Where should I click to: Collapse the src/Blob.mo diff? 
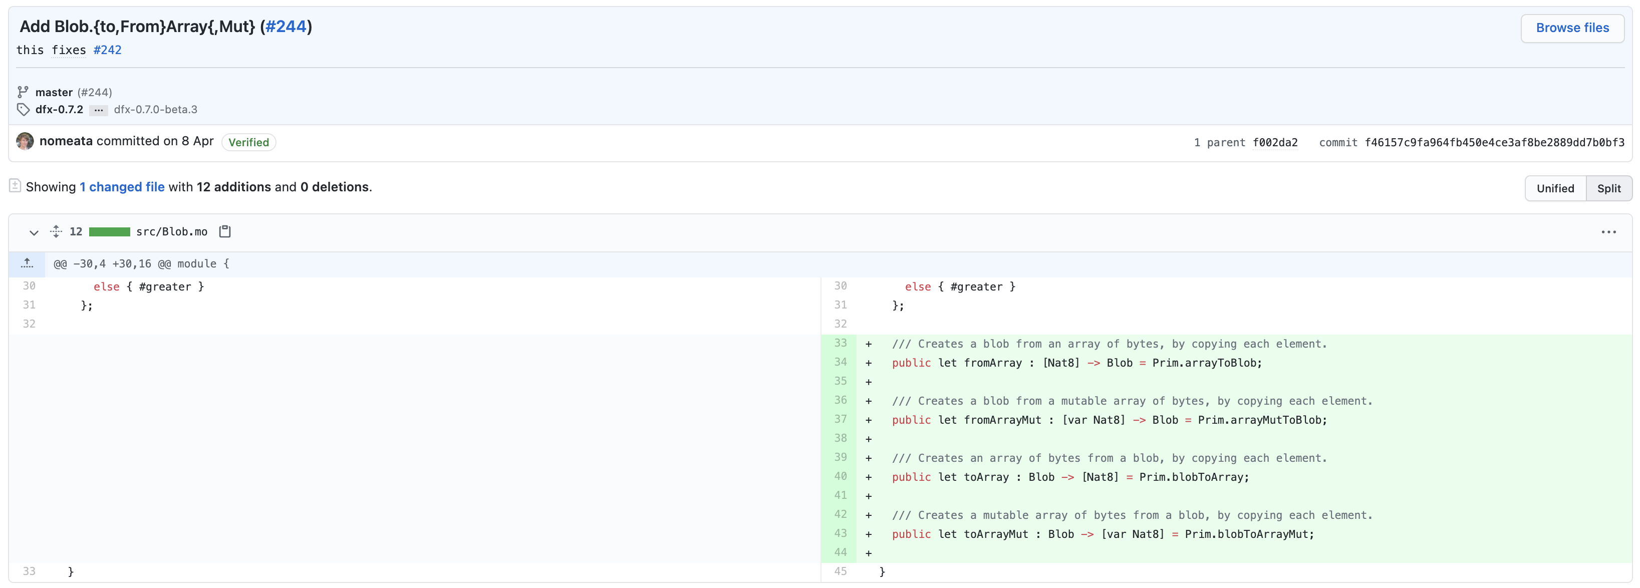coord(35,232)
